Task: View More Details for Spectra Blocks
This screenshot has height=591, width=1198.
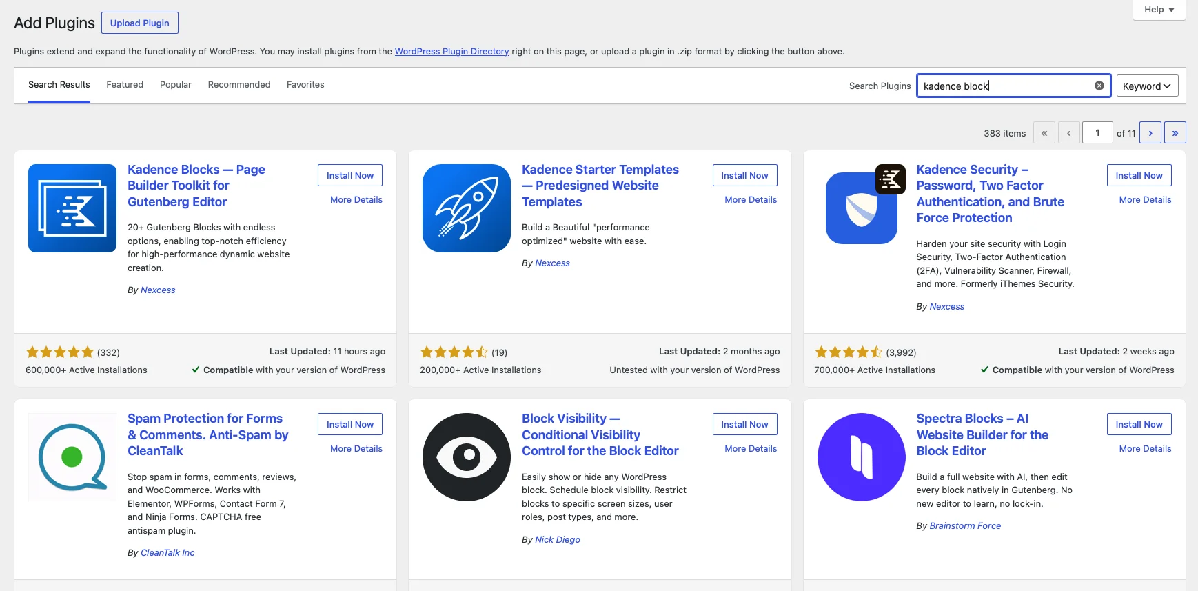Action: point(1145,448)
